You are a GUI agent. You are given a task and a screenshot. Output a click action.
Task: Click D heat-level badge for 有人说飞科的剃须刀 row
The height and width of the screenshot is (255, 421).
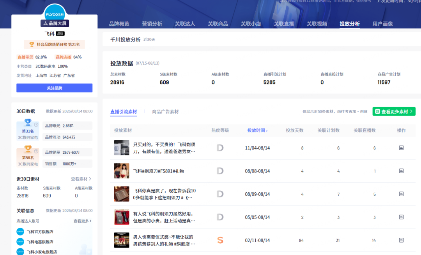pos(220,217)
